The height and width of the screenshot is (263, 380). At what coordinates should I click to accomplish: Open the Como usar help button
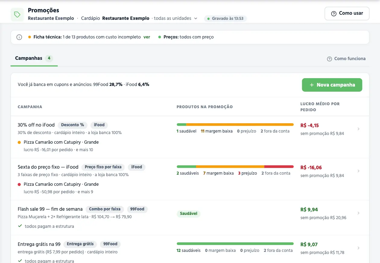347,14
